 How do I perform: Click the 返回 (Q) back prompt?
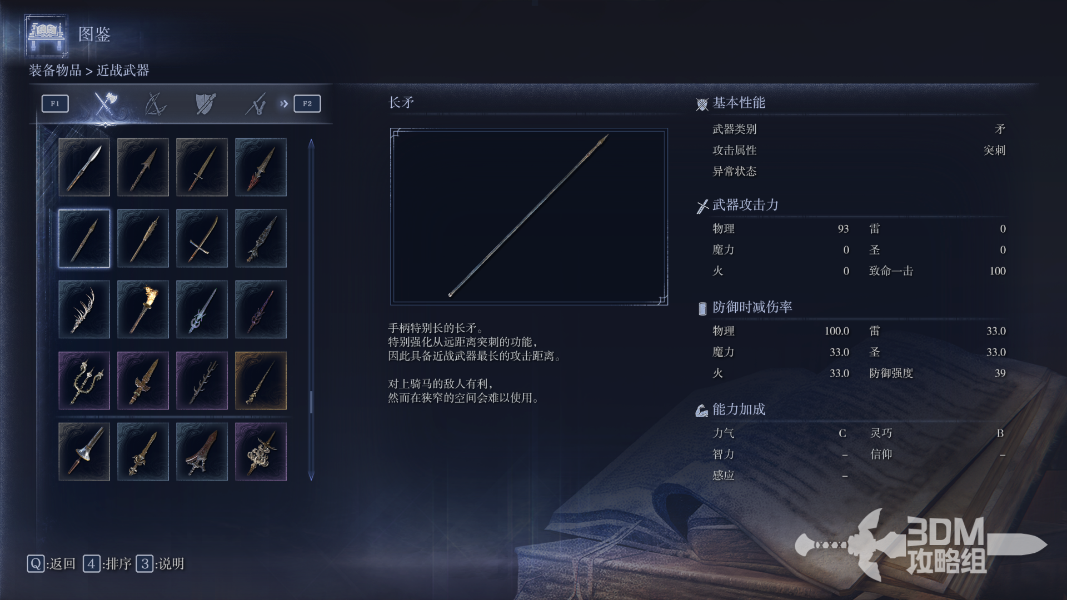pos(51,564)
